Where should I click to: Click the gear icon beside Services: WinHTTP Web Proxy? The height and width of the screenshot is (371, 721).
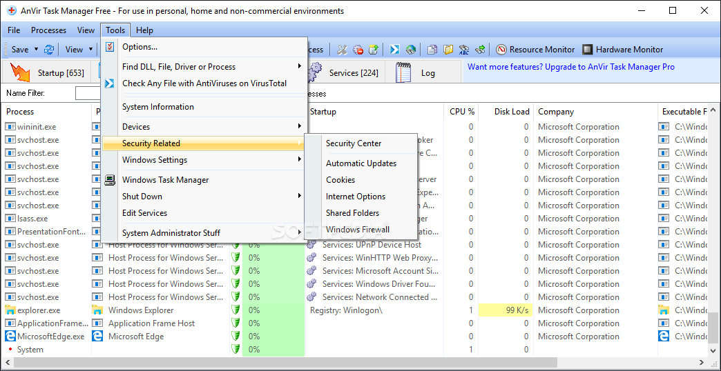tap(311, 258)
